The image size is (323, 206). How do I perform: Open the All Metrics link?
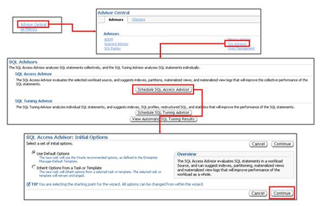(x=29, y=29)
